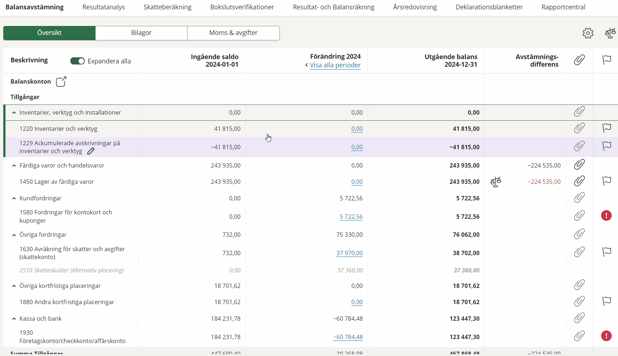618x356 pixels.
Task: Switch to the Skatteberäkning tab
Action: click(x=167, y=7)
